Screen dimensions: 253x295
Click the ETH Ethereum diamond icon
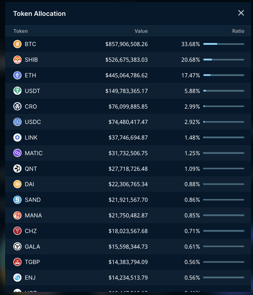[17, 75]
